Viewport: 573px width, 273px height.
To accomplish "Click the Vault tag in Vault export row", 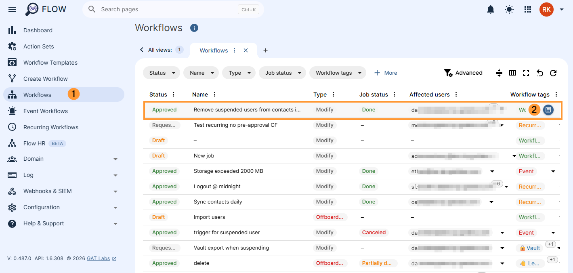I will tap(530, 248).
